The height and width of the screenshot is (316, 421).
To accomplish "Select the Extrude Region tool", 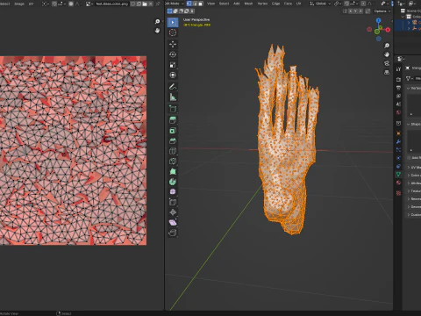I will (x=173, y=120).
